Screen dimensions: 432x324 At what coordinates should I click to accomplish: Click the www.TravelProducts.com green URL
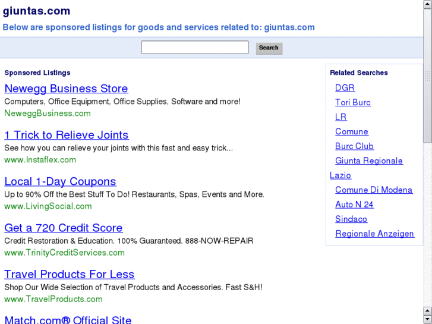pos(53,299)
